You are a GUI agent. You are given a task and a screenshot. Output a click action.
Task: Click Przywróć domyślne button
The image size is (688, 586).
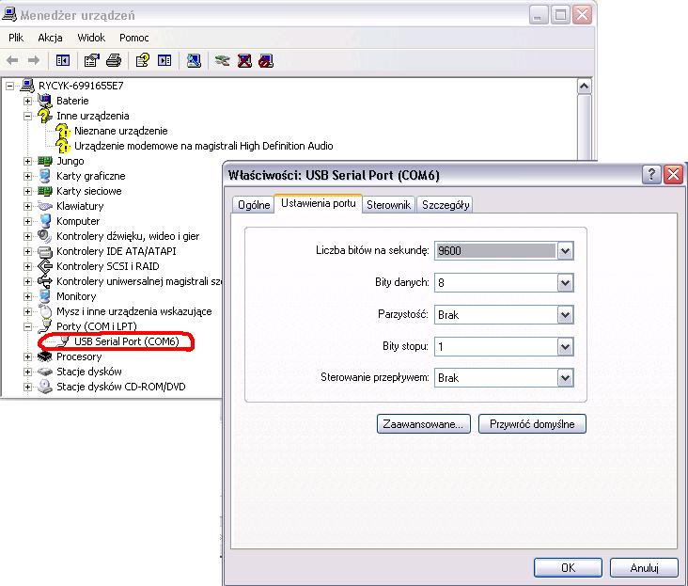tap(532, 424)
